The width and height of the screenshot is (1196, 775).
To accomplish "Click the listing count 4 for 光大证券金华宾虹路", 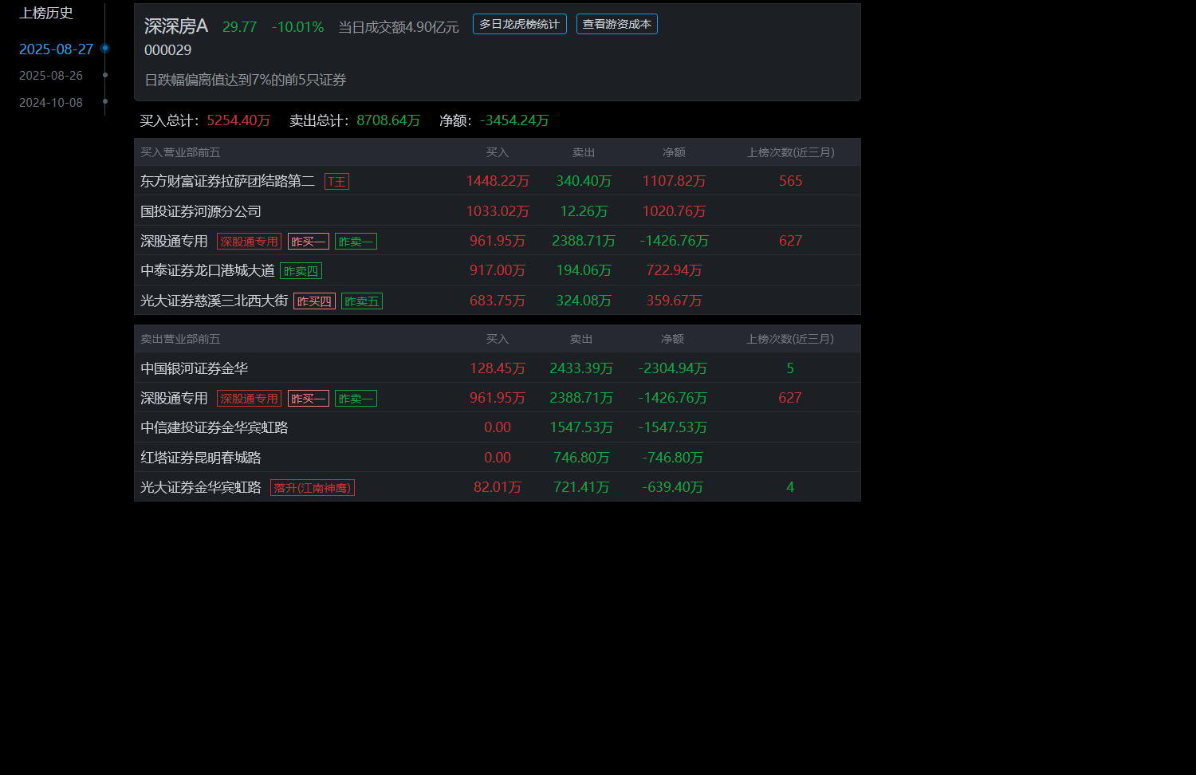I will 790,487.
